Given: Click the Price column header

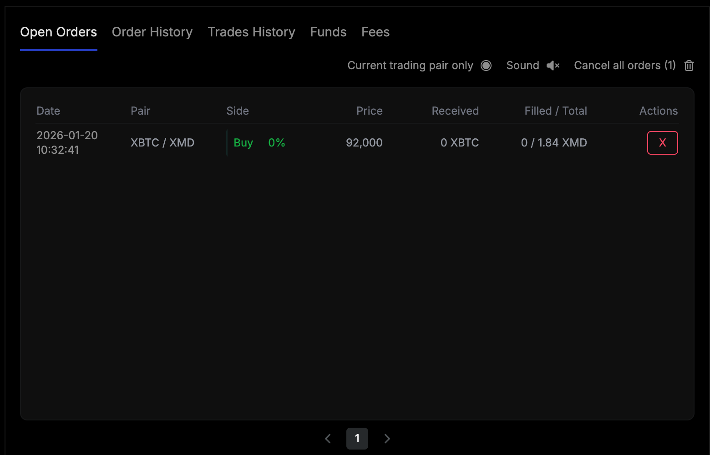Looking at the screenshot, I should pyautogui.click(x=369, y=111).
